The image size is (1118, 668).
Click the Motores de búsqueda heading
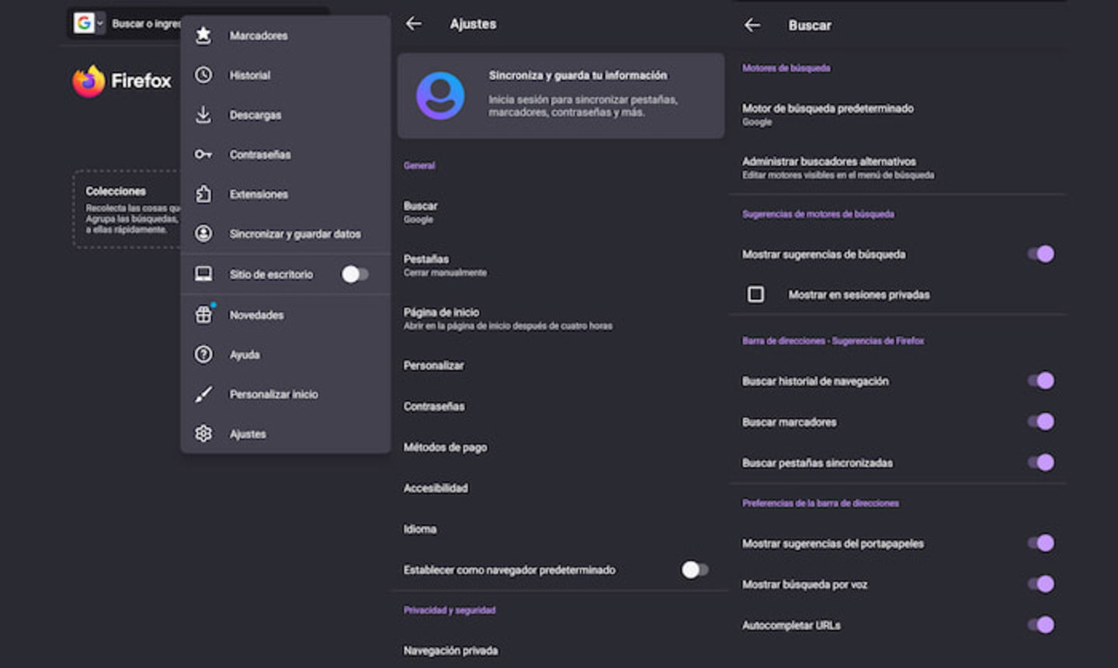click(x=786, y=68)
